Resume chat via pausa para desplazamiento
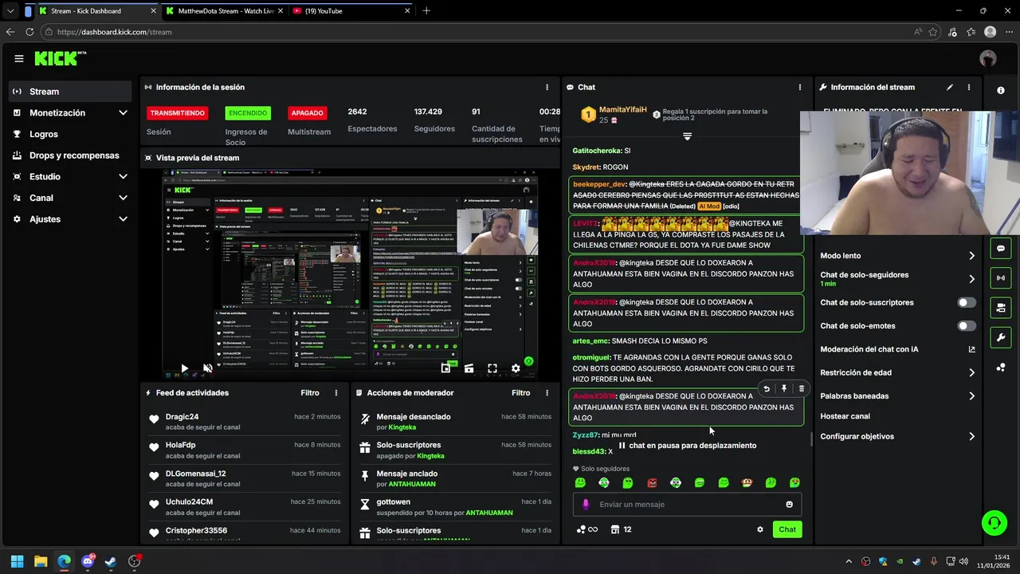Screen dimensions: 1020x574 tap(687, 446)
